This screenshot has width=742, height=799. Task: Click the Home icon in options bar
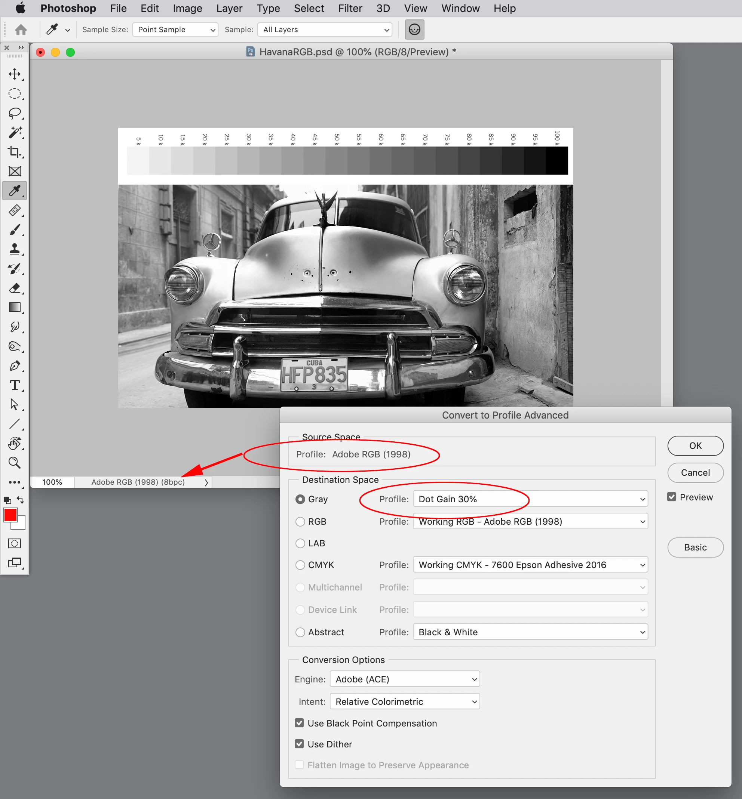pyautogui.click(x=21, y=29)
